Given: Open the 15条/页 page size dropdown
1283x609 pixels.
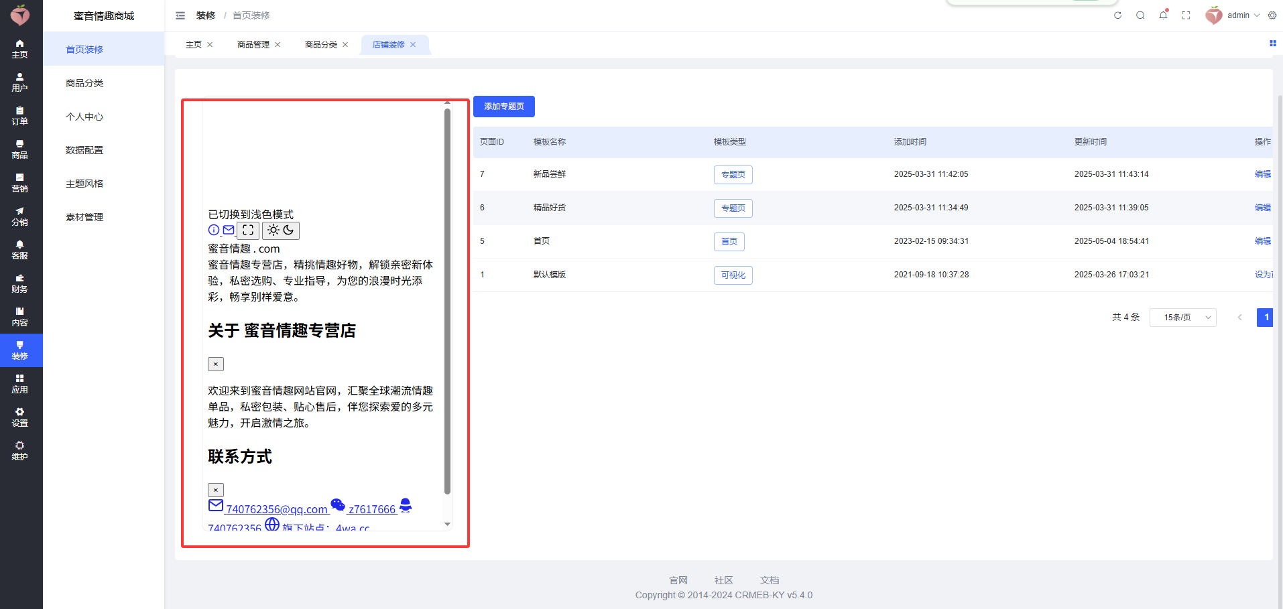Looking at the screenshot, I should click(x=1182, y=318).
